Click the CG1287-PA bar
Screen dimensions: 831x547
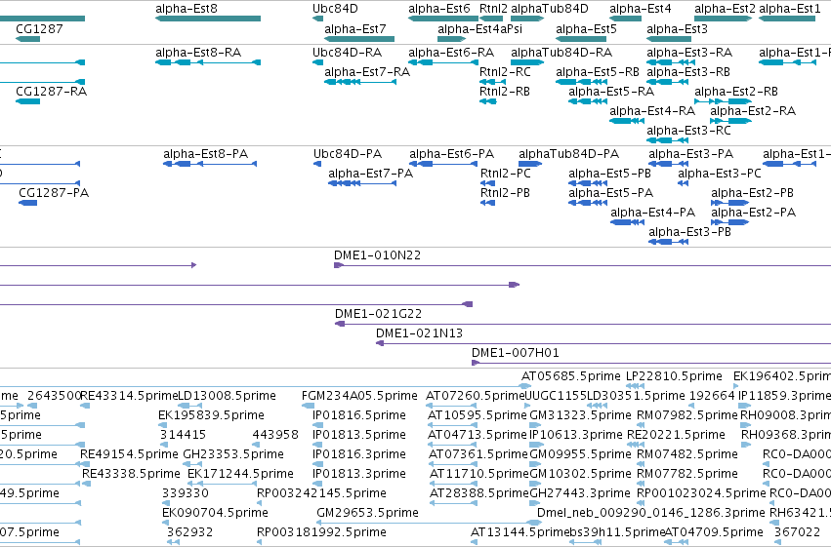pyautogui.click(x=28, y=203)
